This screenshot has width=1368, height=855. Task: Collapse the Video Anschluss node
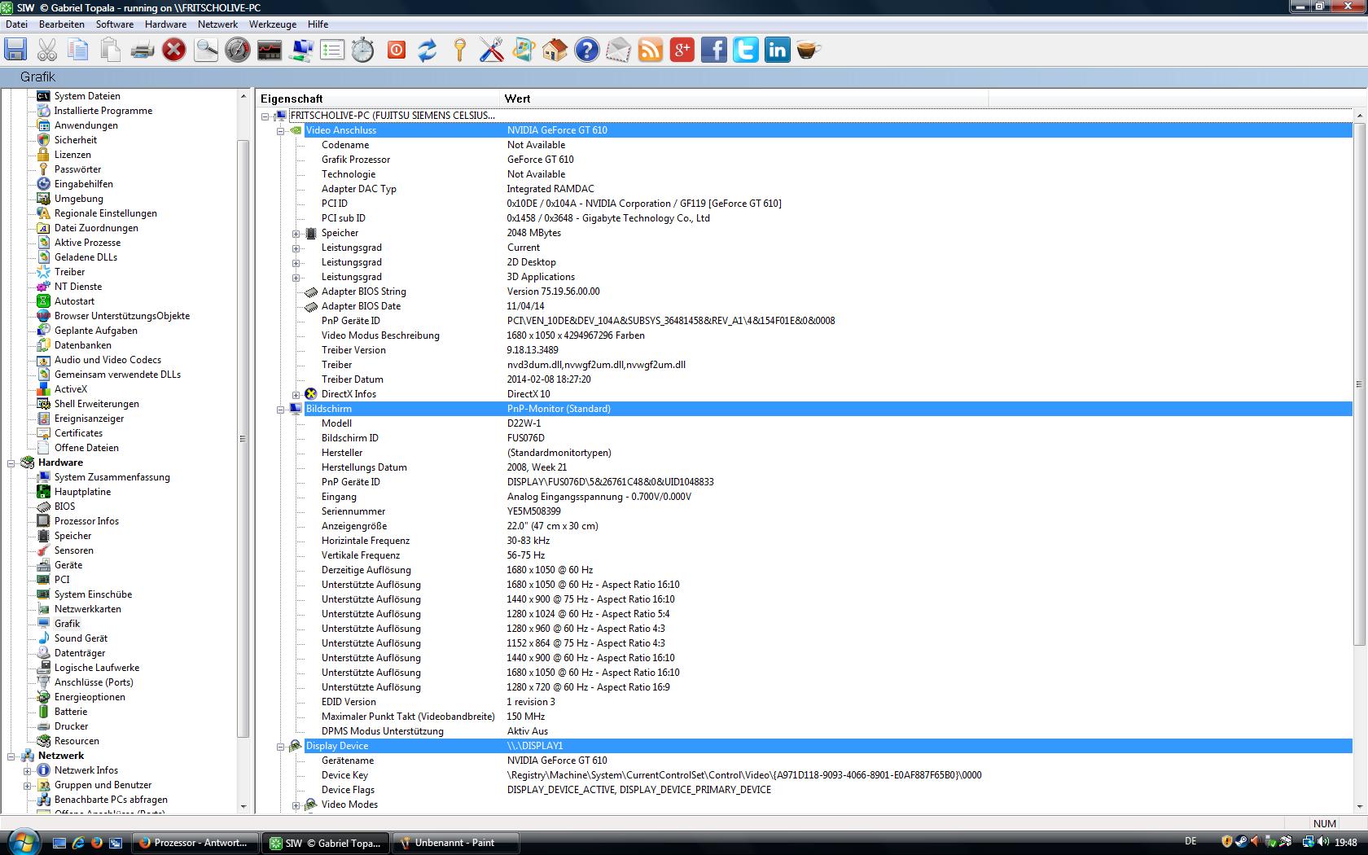coord(281,130)
